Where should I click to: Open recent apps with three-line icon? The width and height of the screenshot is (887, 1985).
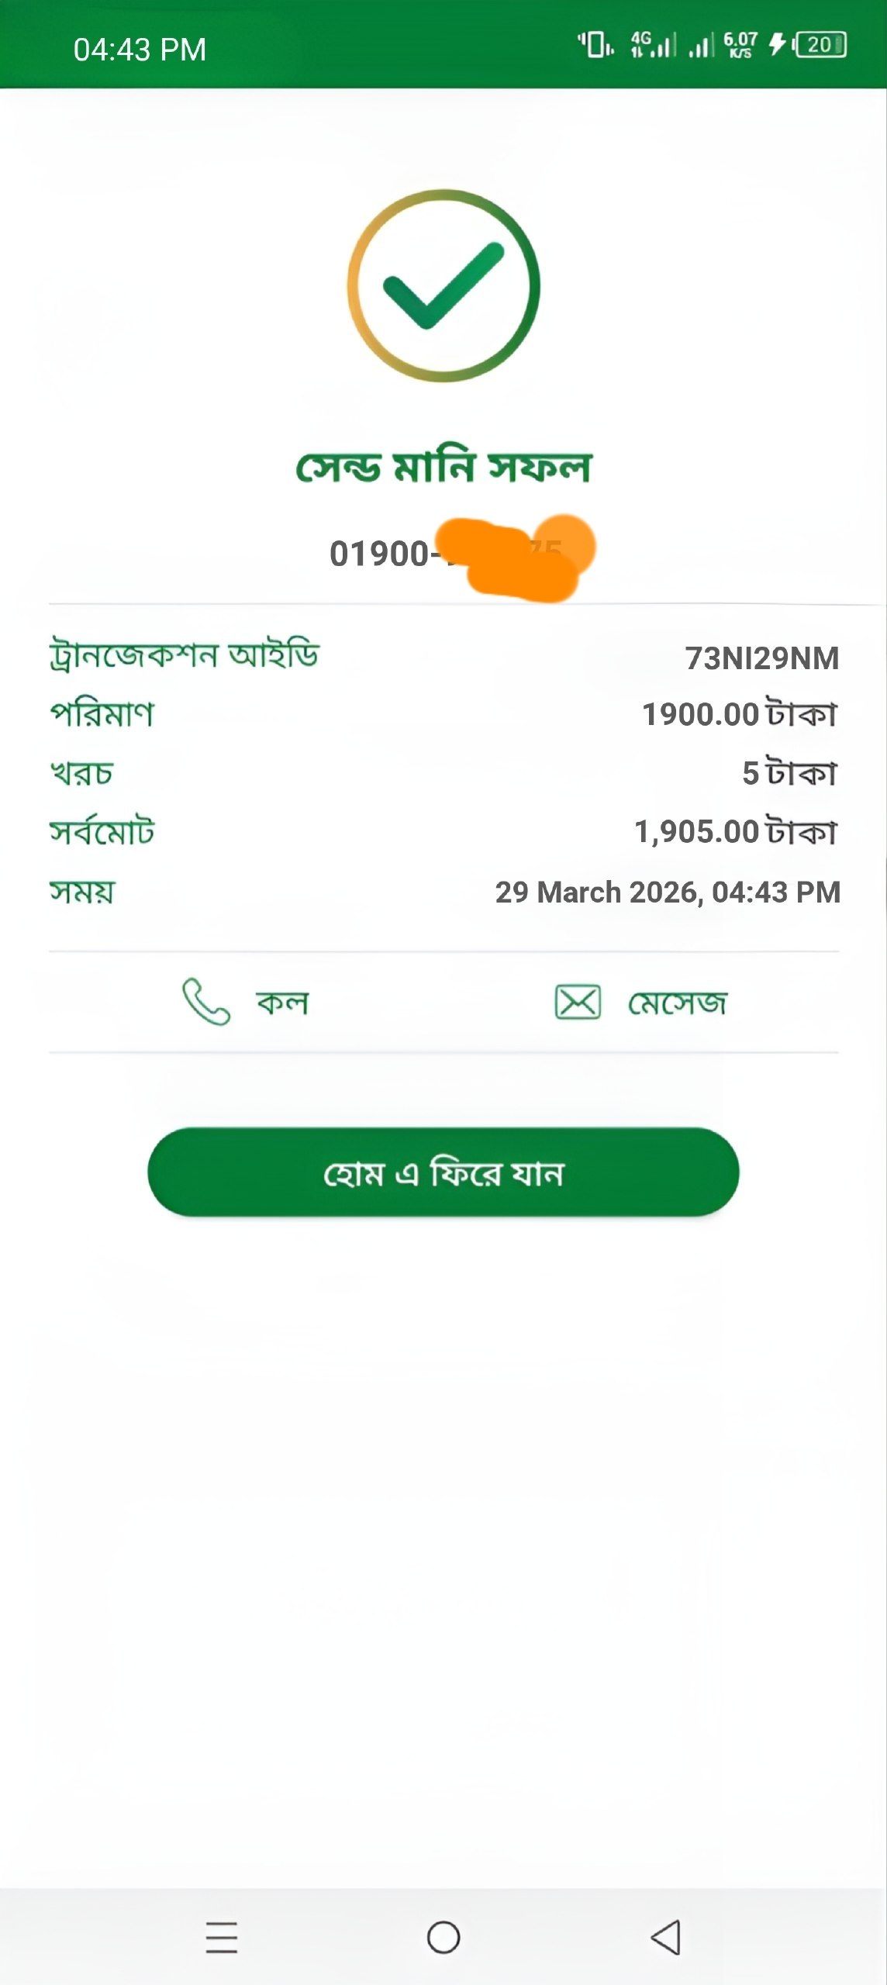click(x=222, y=1937)
